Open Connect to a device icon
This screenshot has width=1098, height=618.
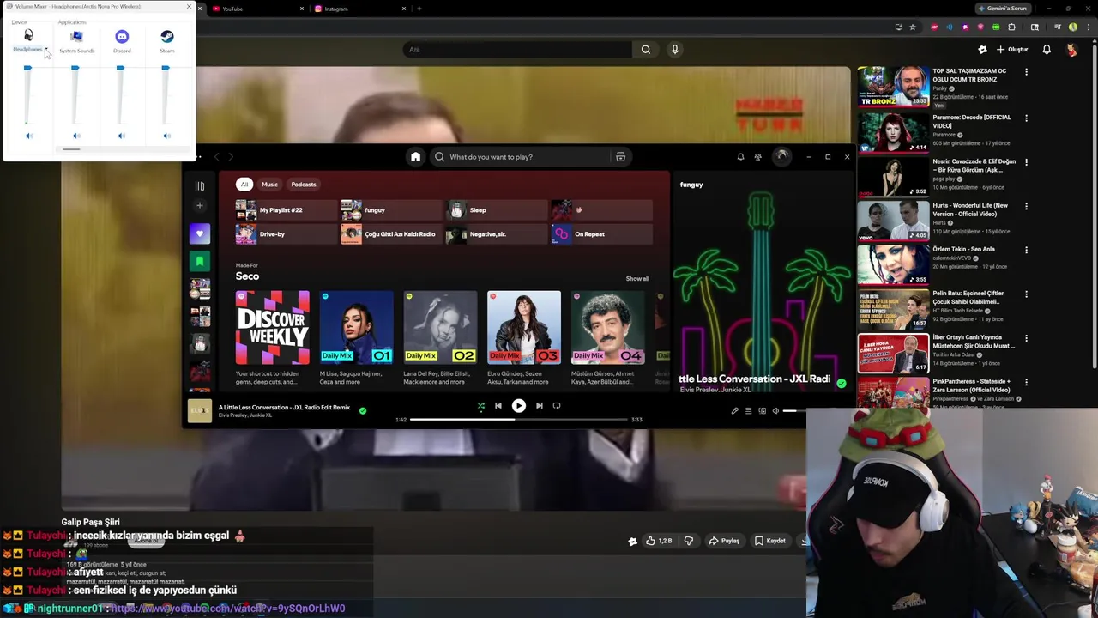click(x=762, y=411)
